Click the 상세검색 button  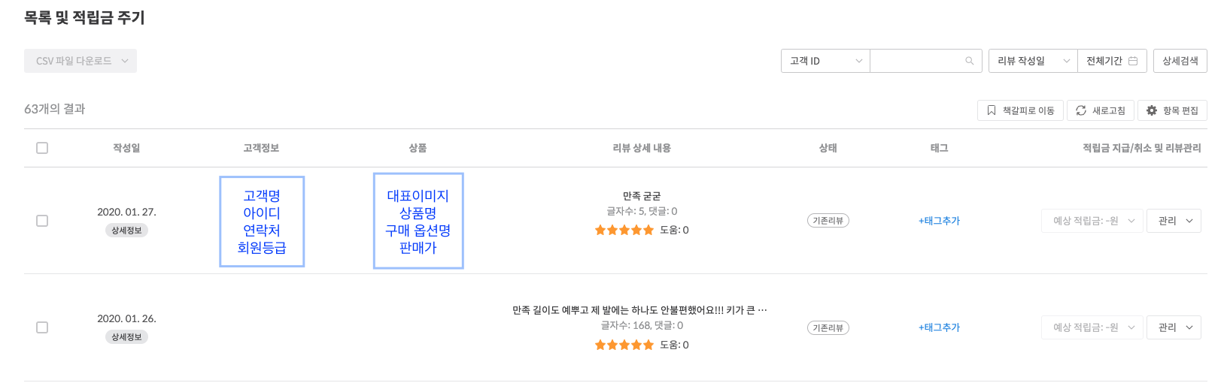point(1180,61)
